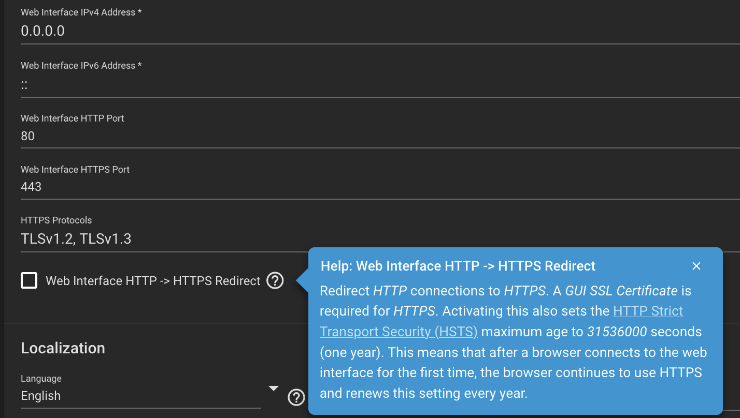
Task: Close the HTTPS Redirect help tooltip
Action: [696, 266]
